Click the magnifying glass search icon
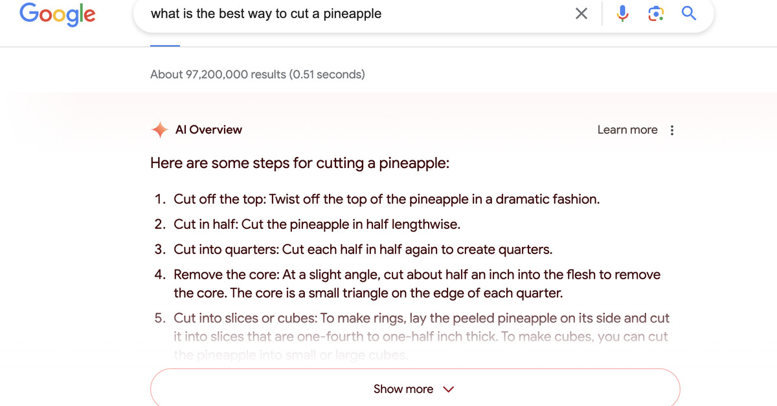 tap(689, 14)
